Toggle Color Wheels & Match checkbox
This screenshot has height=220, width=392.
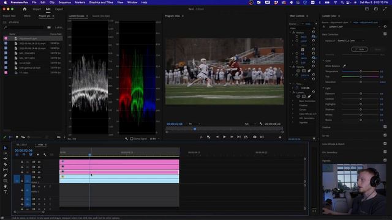pyautogui.click(x=385, y=144)
